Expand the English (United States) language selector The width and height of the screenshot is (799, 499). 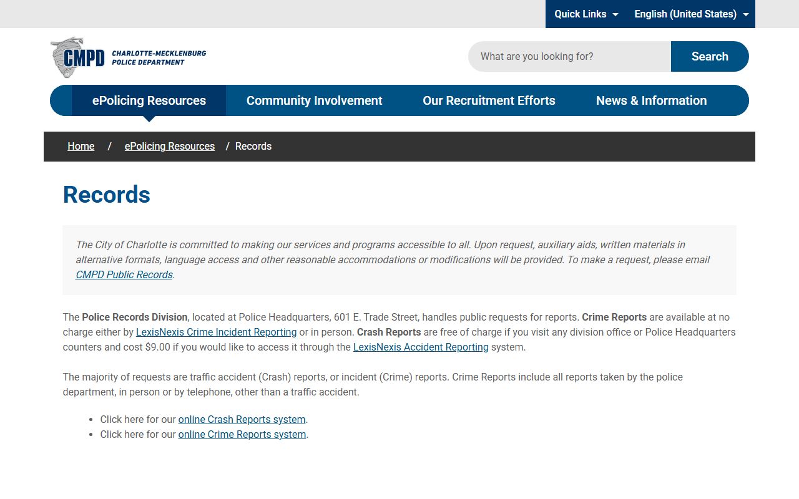coord(685,14)
